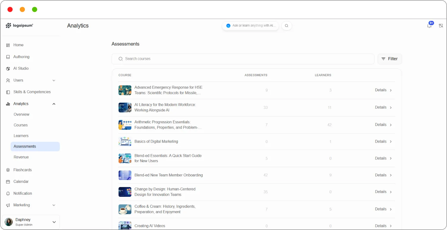Open the notification bell icon
The image size is (447, 230).
click(429, 26)
